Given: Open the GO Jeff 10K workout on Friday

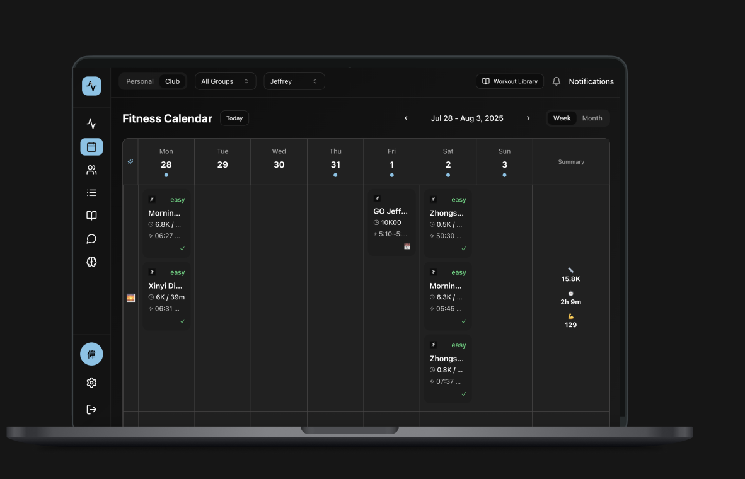Looking at the screenshot, I should pyautogui.click(x=391, y=222).
